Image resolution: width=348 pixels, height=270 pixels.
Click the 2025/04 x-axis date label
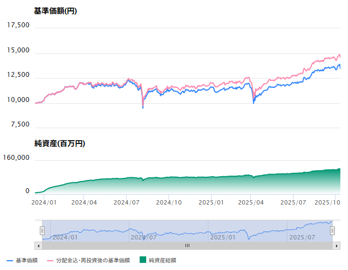pyautogui.click(x=251, y=202)
